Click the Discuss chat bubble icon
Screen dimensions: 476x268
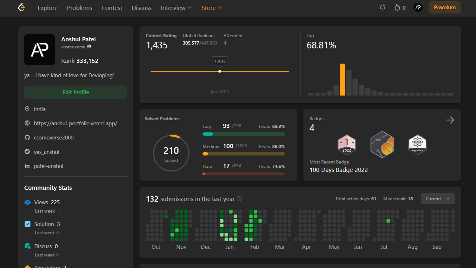tap(28, 246)
